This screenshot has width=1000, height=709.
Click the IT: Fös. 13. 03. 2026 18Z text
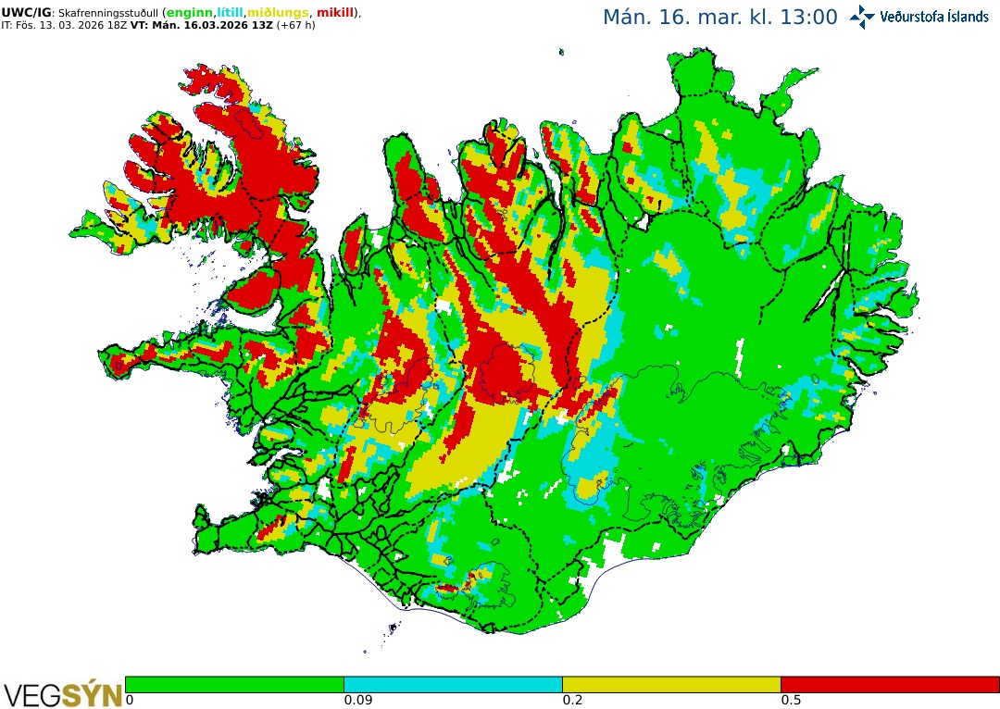(64, 26)
